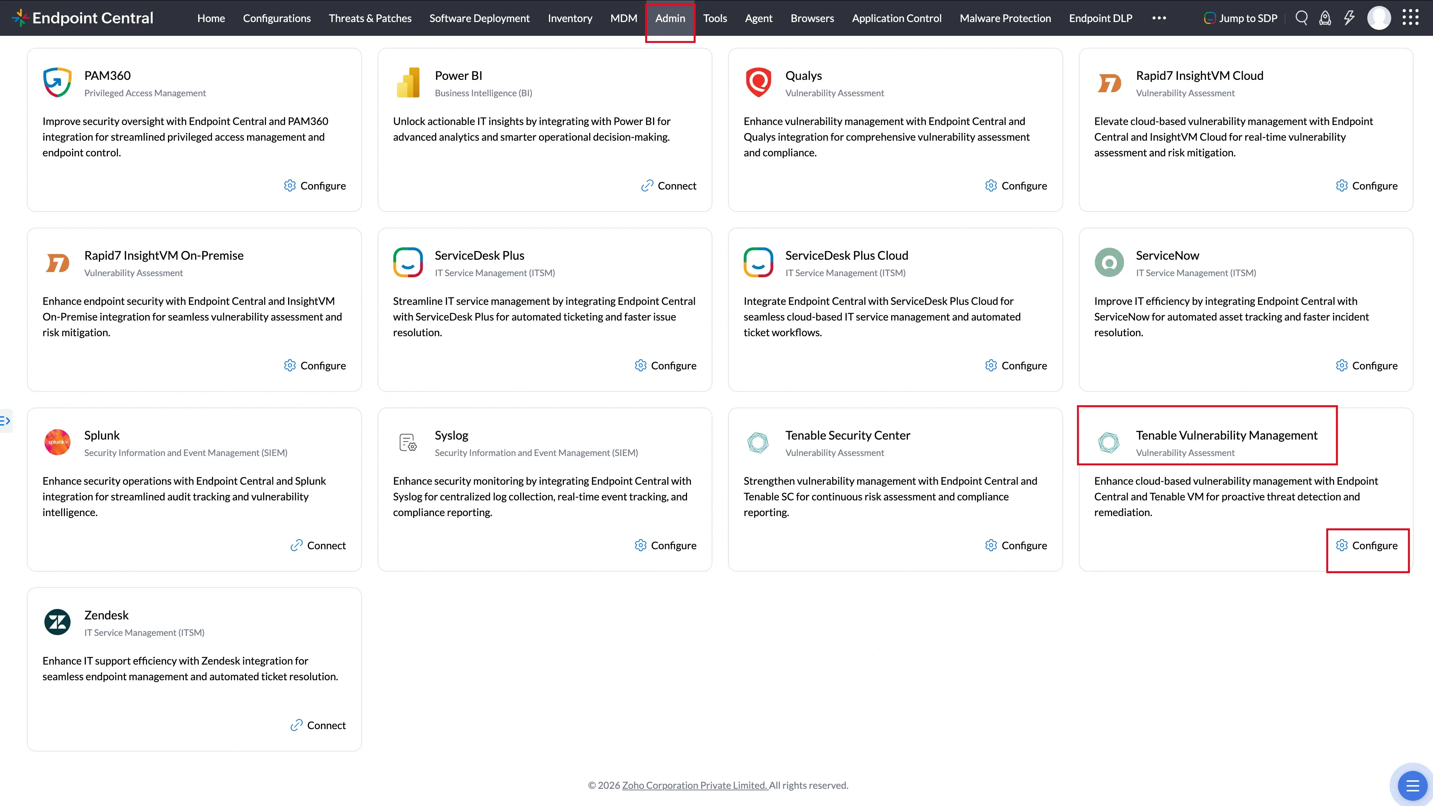Expand more tabs ellipsis menu
The width and height of the screenshot is (1433, 806).
click(1159, 18)
